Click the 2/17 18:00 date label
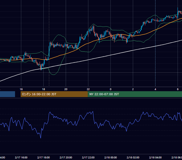This screenshot has height=160, width=182. (x=44, y=157)
